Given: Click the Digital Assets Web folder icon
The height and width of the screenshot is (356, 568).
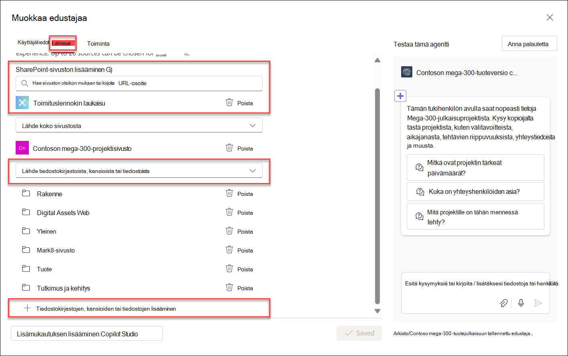Looking at the screenshot, I should click(x=26, y=212).
